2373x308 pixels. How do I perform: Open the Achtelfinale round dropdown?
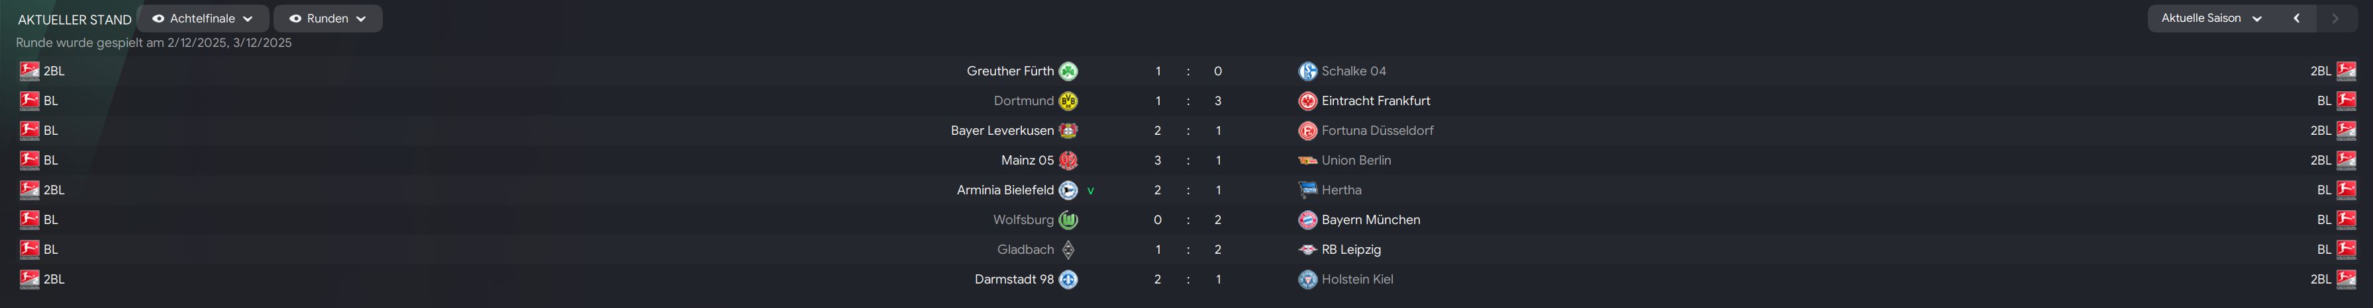pyautogui.click(x=203, y=19)
